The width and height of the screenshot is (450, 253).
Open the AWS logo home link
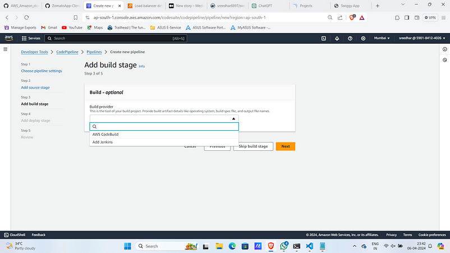[8, 38]
